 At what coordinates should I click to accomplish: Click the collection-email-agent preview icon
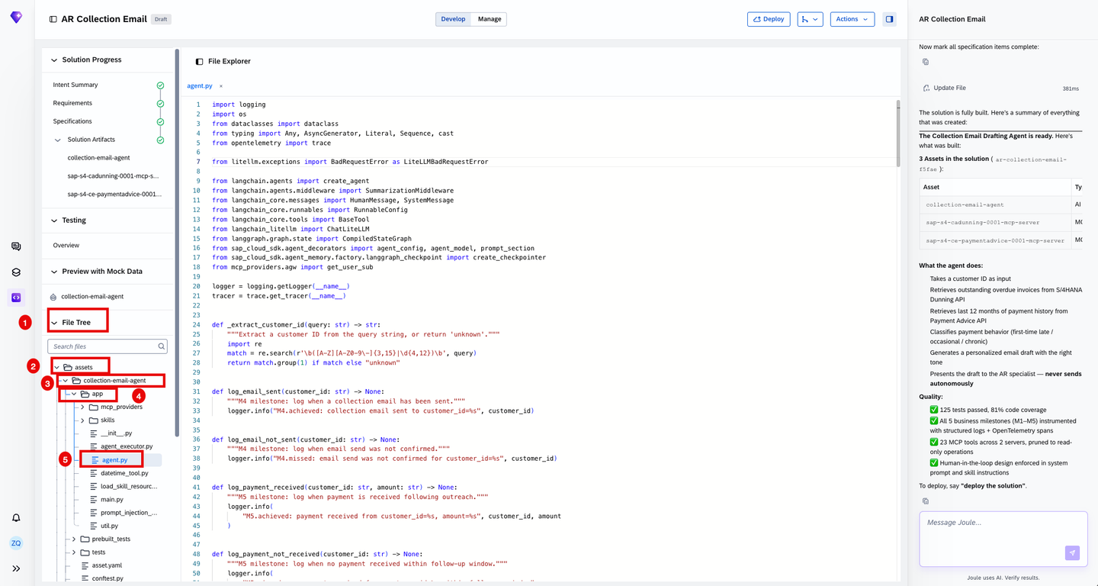click(53, 297)
